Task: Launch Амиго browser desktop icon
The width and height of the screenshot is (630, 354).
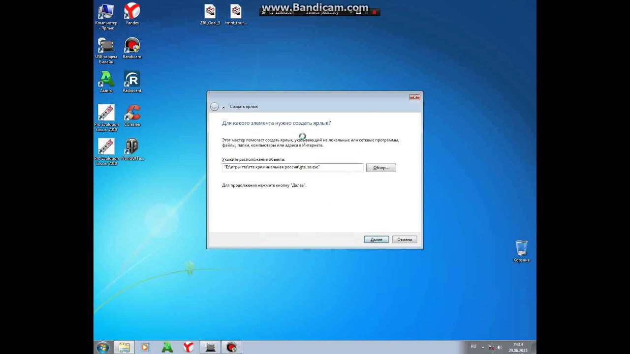Action: coord(106,82)
